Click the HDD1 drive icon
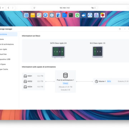 [x=25, y=76]
